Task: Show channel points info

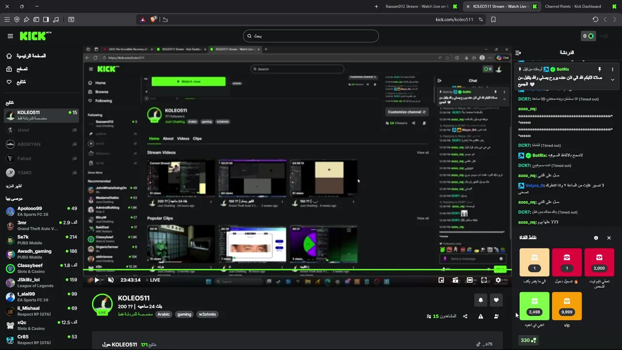Action: tap(596, 238)
